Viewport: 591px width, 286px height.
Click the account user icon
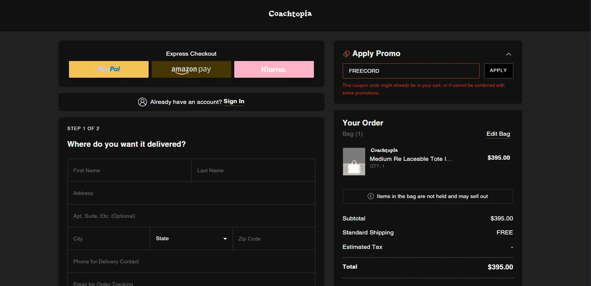click(142, 102)
